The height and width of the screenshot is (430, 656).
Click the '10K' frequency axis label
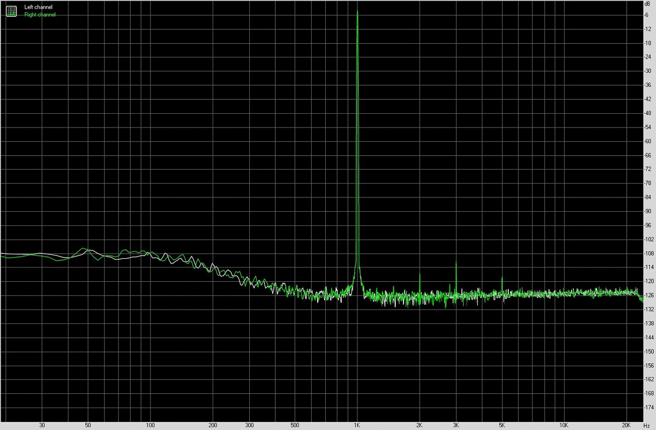pos(564,425)
